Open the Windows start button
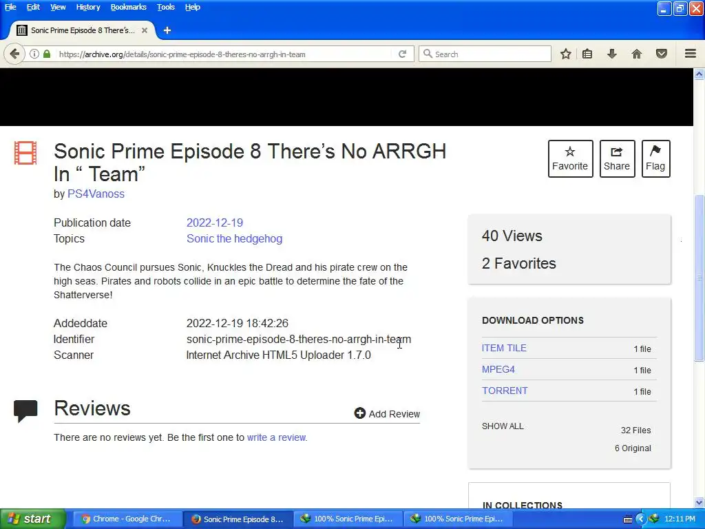The image size is (705, 529). tap(32, 519)
